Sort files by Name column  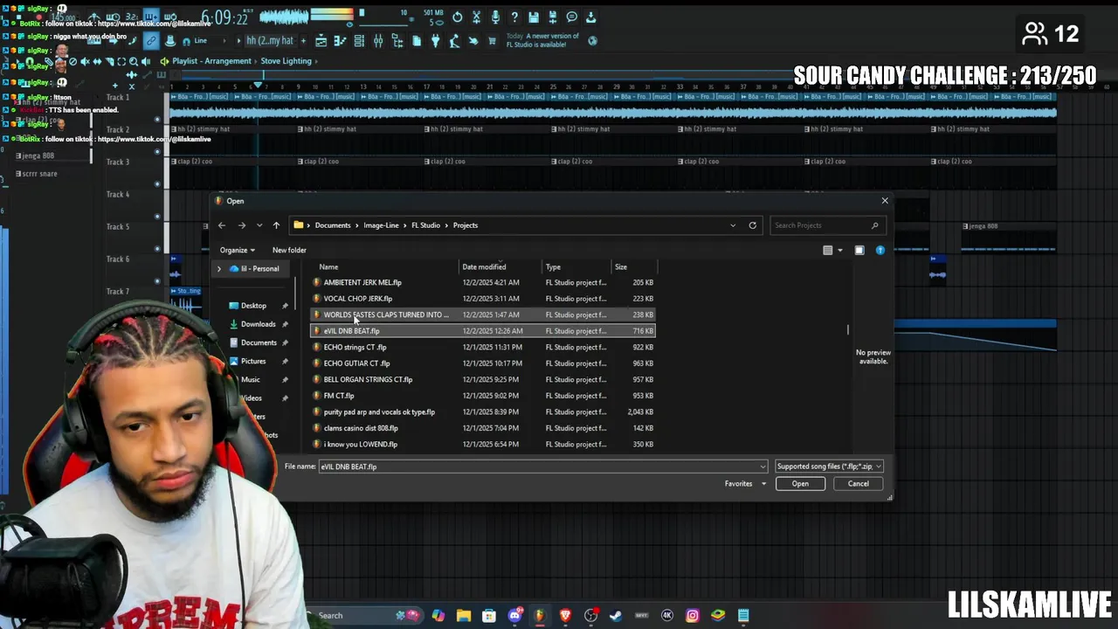328,267
